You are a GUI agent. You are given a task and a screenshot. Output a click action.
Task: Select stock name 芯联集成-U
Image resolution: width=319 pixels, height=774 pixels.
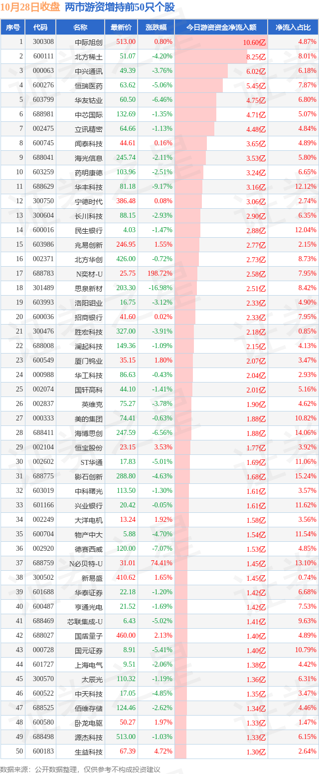(x=85, y=622)
